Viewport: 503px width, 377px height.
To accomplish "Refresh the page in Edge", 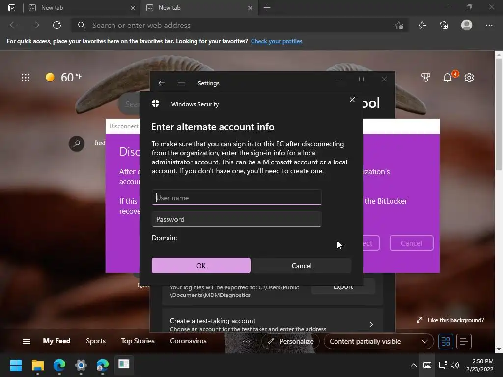I will click(57, 25).
